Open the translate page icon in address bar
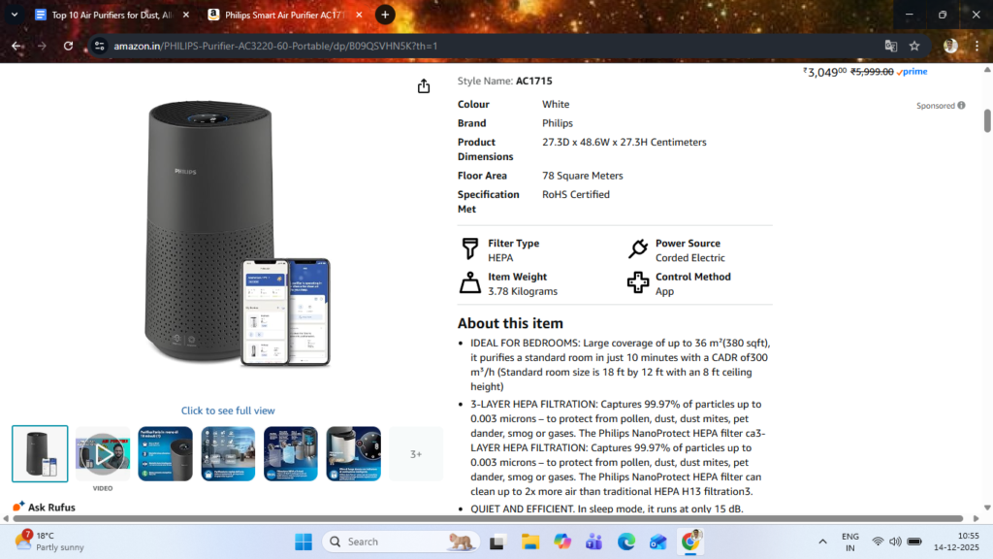993x559 pixels. click(890, 46)
